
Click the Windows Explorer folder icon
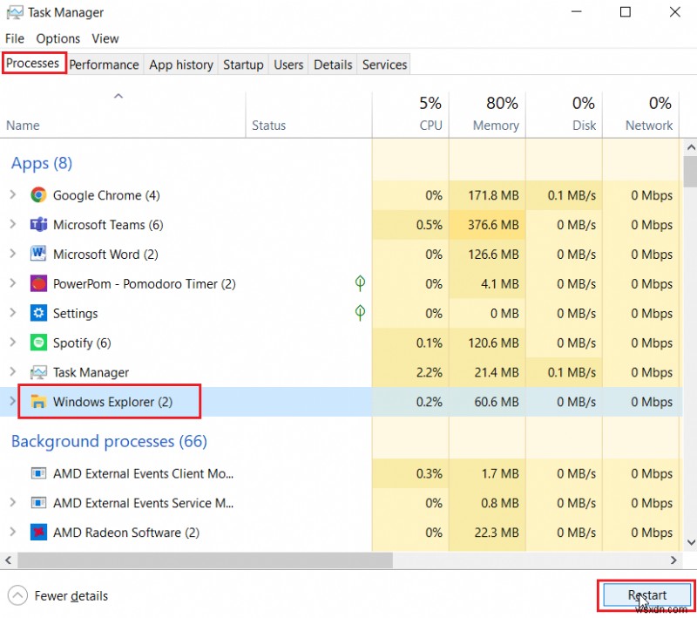[x=38, y=402]
